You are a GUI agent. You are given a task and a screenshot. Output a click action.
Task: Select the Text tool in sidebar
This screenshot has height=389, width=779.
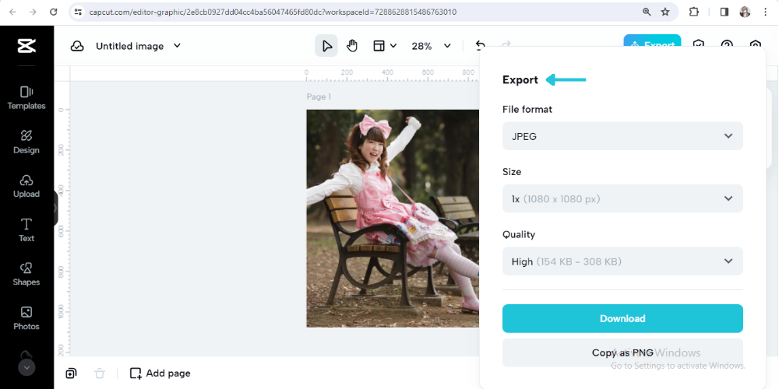tap(26, 230)
